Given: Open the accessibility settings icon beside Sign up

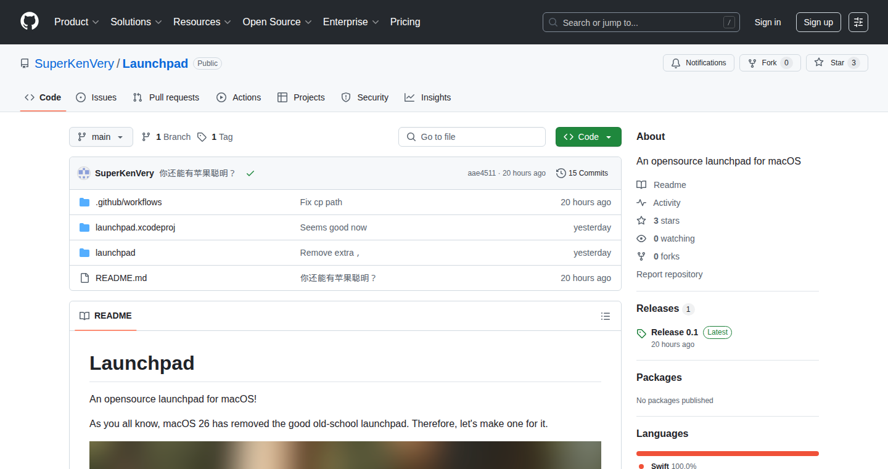Looking at the screenshot, I should pyautogui.click(x=858, y=22).
